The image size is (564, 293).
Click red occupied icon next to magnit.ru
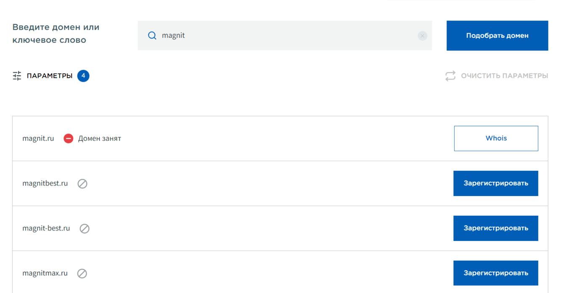click(68, 139)
